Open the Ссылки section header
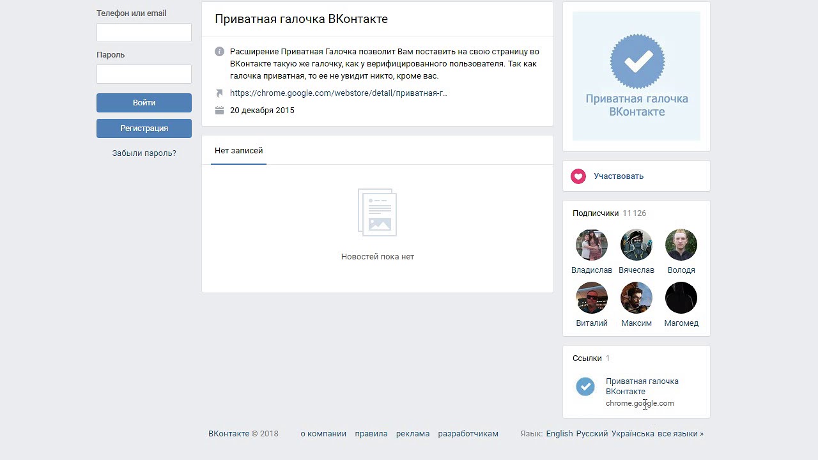This screenshot has height=460, width=818. (x=587, y=358)
